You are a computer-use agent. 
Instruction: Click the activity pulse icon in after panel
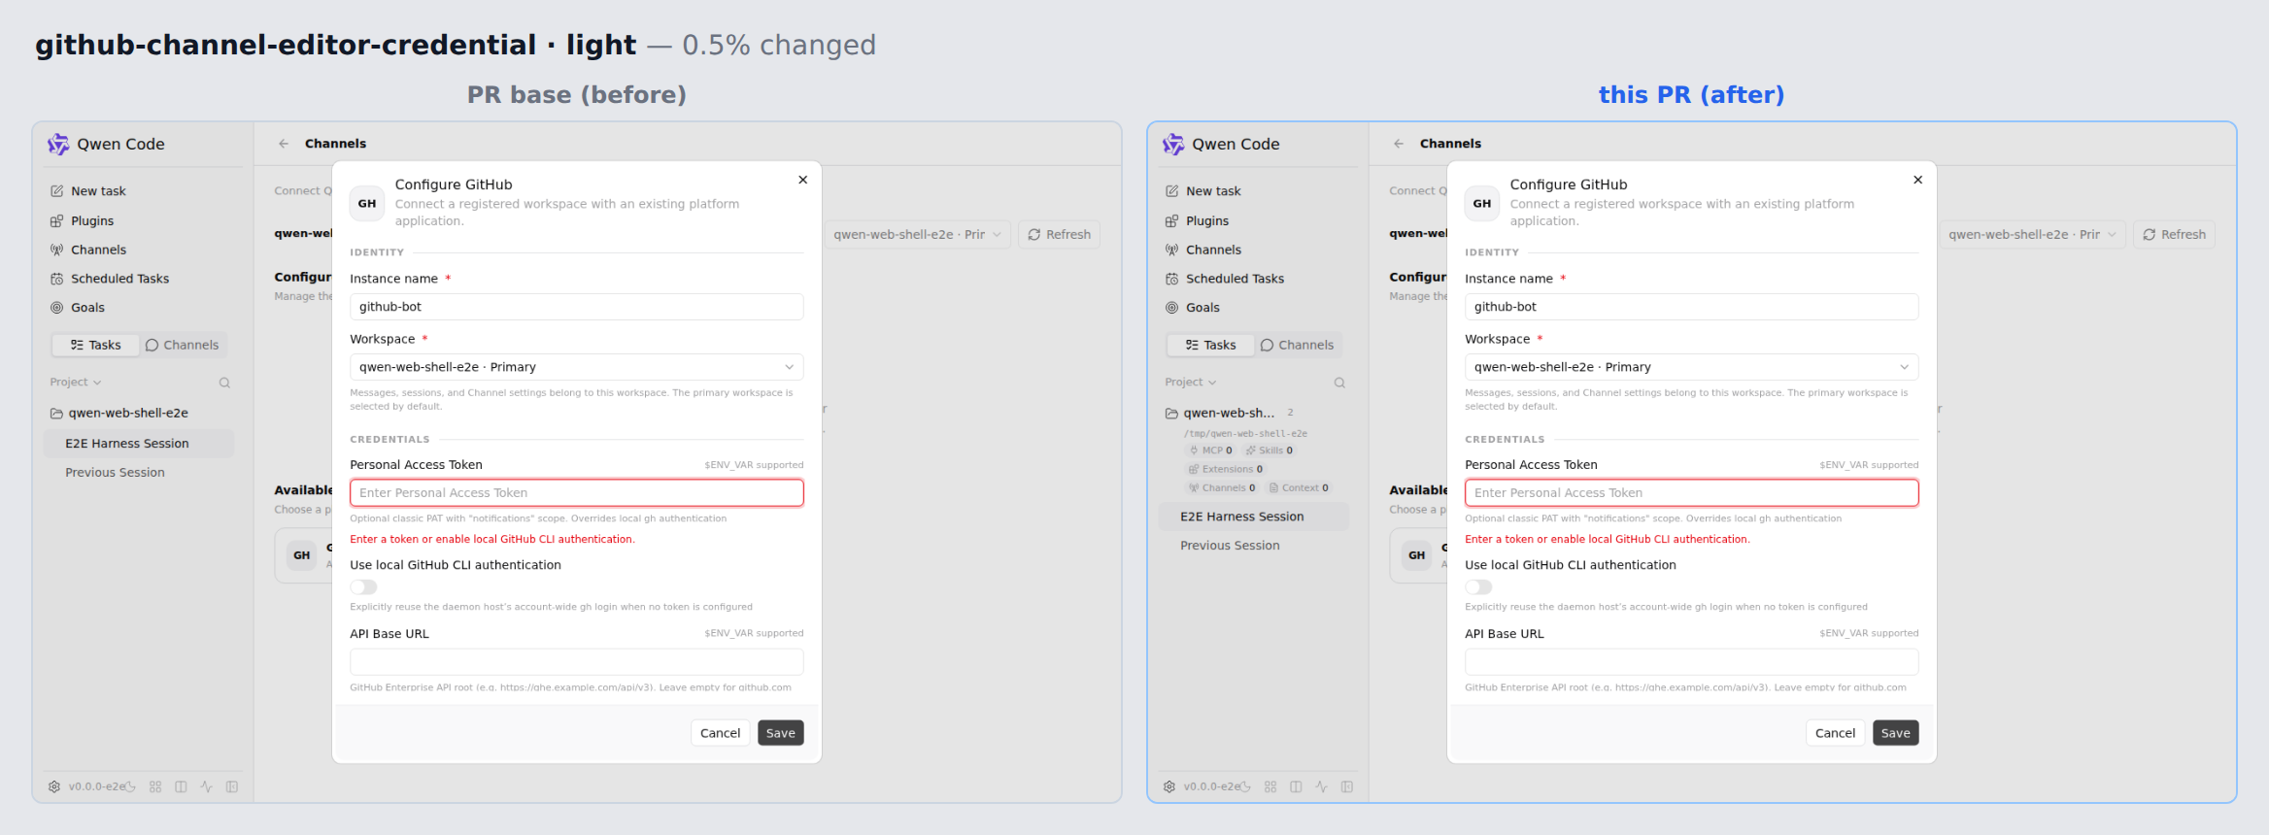click(1321, 786)
